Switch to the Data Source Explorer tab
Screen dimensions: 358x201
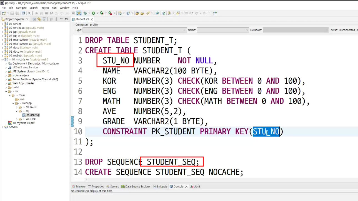136,187
